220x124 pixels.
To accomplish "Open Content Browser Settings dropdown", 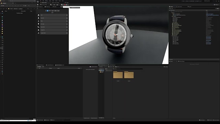I will pos(166,67).
